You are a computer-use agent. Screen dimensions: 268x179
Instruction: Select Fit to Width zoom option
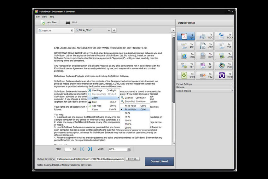[135, 110]
